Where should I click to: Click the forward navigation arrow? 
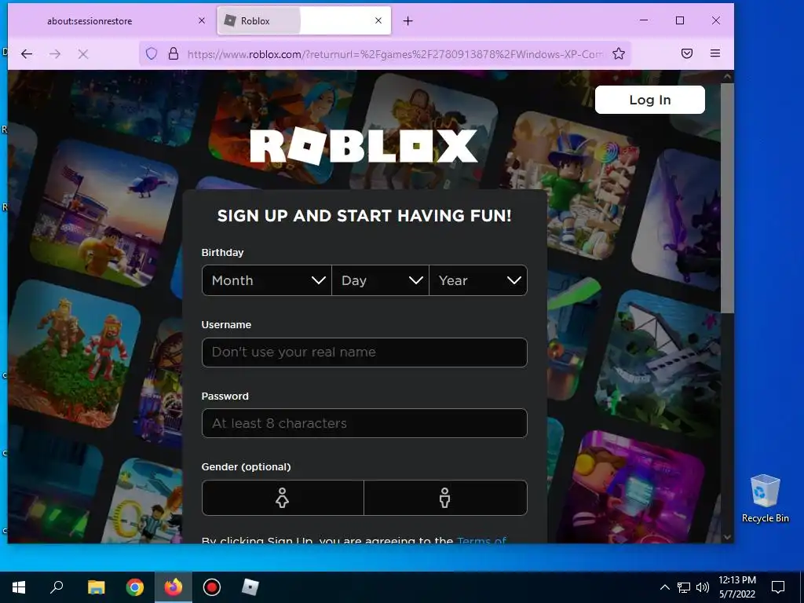[55, 54]
